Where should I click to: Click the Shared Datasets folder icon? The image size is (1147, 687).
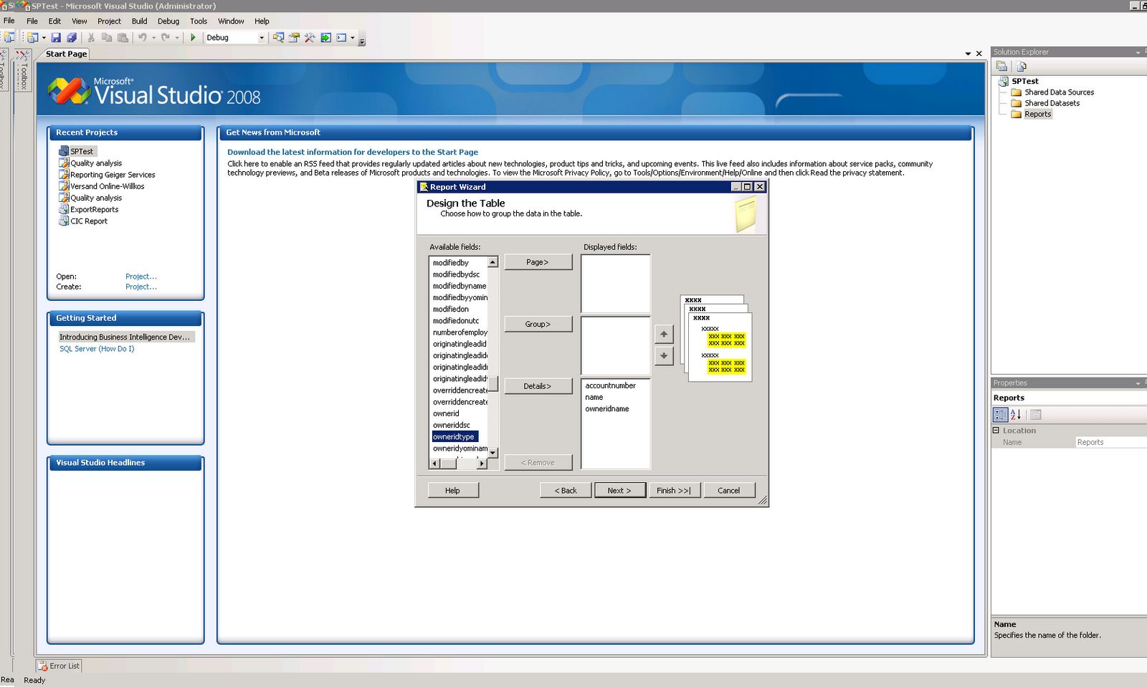pyautogui.click(x=1017, y=103)
